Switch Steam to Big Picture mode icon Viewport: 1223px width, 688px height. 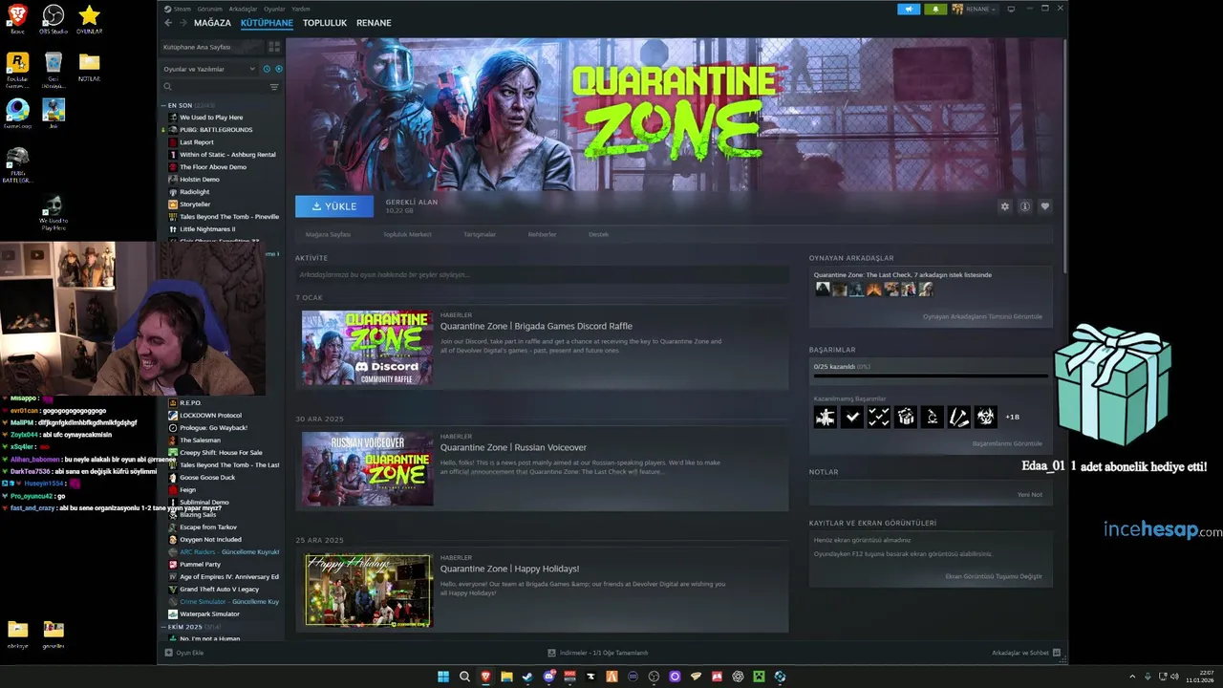pos(1011,9)
